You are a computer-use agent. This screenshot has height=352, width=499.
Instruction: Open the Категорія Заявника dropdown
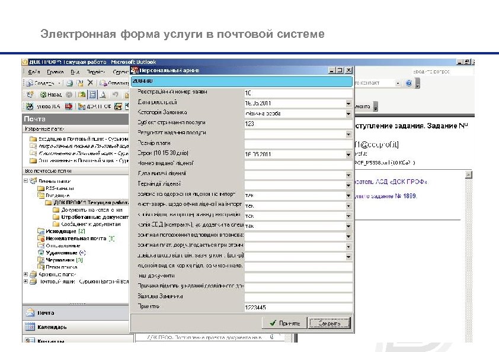pos(348,114)
